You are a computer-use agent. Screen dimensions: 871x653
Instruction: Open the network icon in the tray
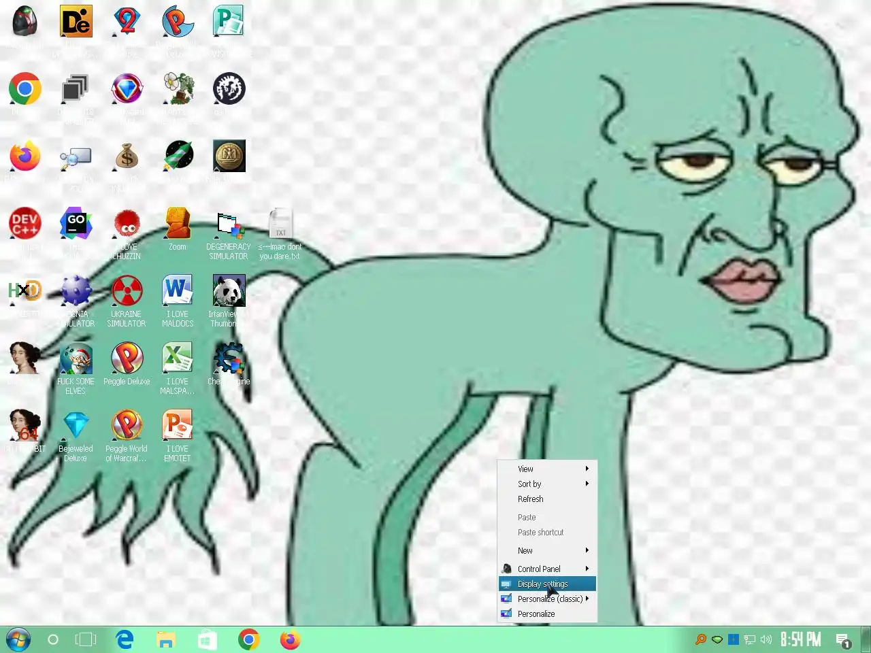pyautogui.click(x=750, y=639)
